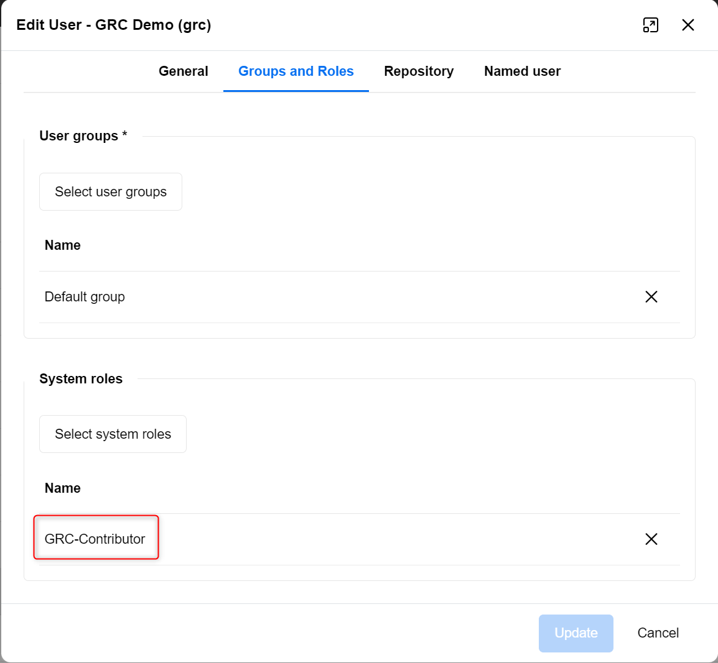This screenshot has width=718, height=663.
Task: Click the GRC-Contributor role entry
Action: pos(95,539)
